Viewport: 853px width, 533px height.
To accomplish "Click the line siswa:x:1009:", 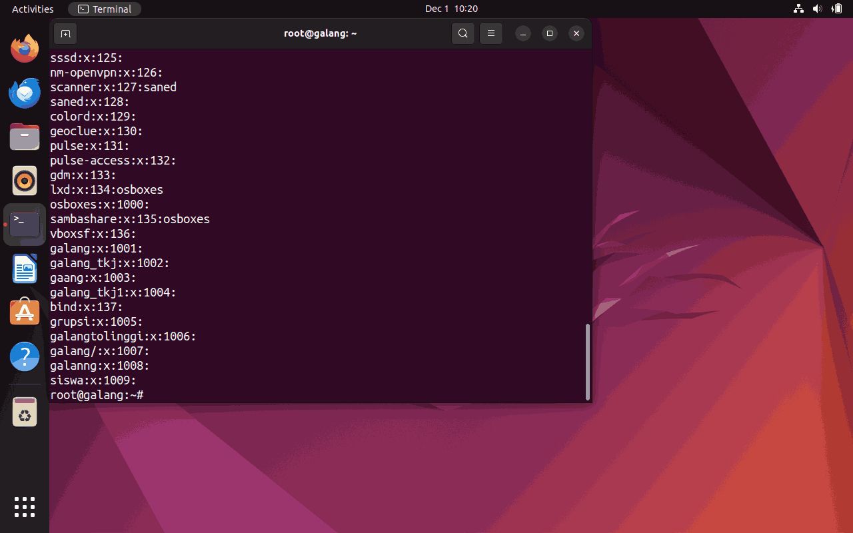I will click(x=93, y=380).
